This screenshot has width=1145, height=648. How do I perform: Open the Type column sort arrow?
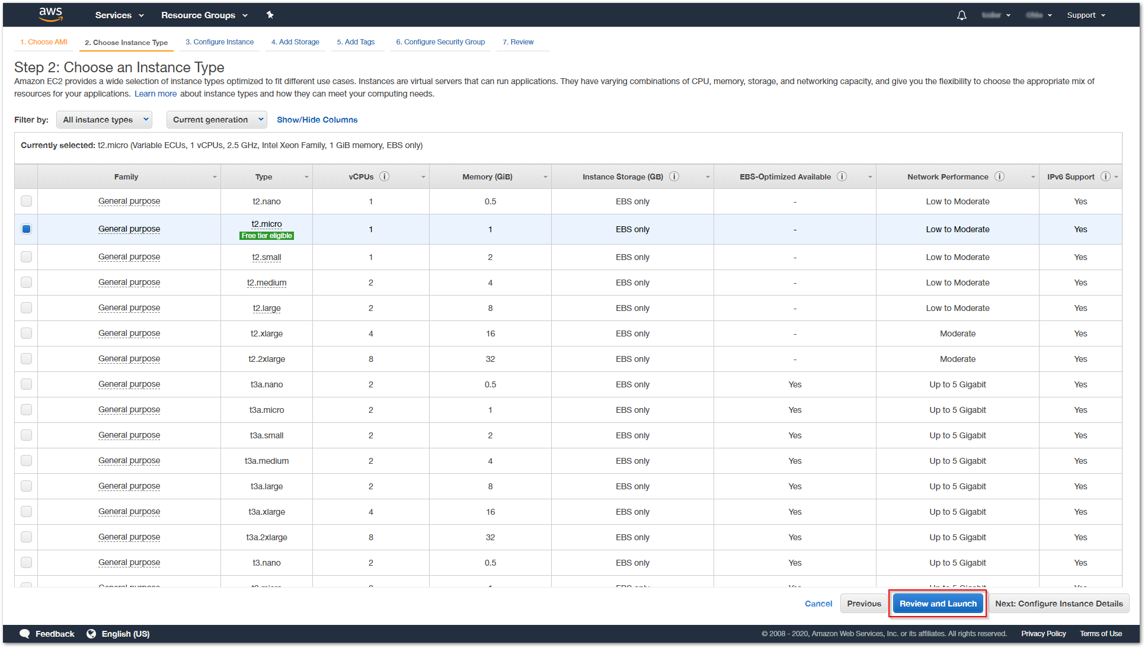[x=306, y=177]
